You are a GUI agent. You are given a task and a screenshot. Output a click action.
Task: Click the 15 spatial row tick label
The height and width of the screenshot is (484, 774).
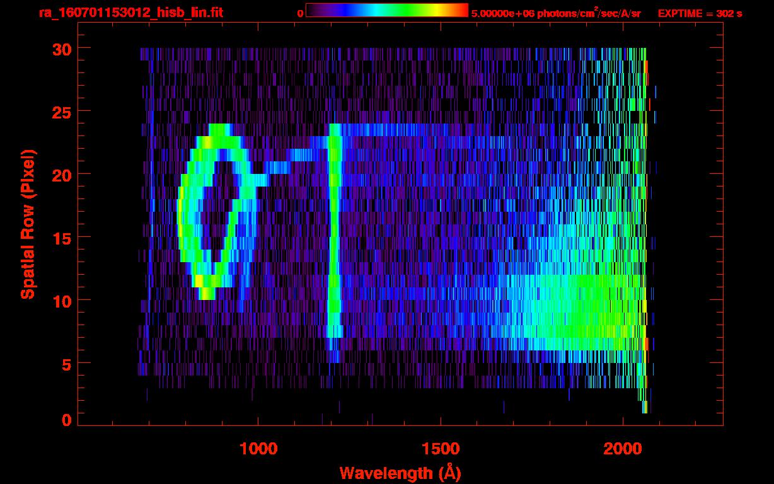point(62,238)
